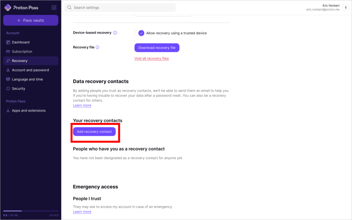Click the info icon beside Device-based recovery
This screenshot has width=352, height=220.
pos(115,33)
